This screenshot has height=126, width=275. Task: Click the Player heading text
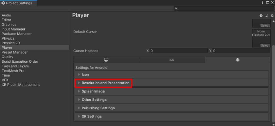[81, 15]
